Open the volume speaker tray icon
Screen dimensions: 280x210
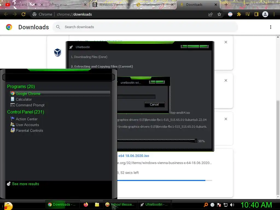tap(232, 205)
